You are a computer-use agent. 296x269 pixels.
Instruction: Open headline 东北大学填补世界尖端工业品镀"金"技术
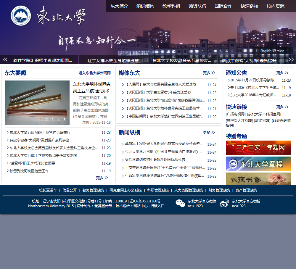92,87
